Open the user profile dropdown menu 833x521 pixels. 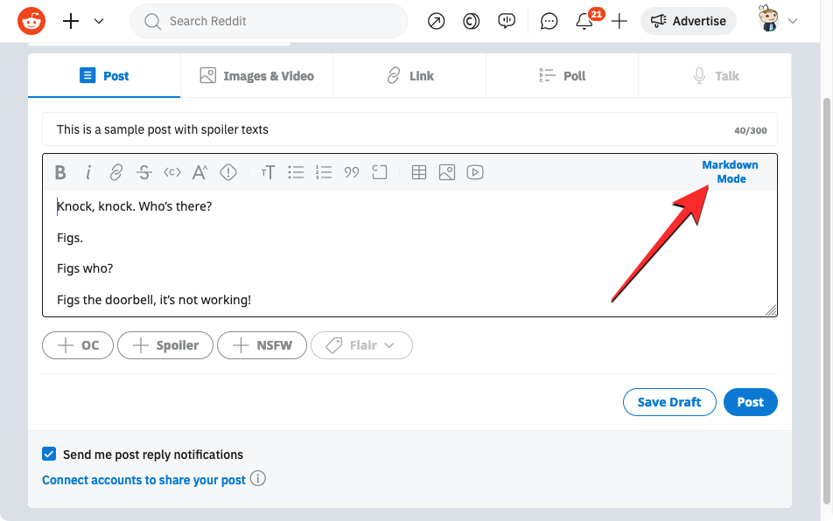779,22
